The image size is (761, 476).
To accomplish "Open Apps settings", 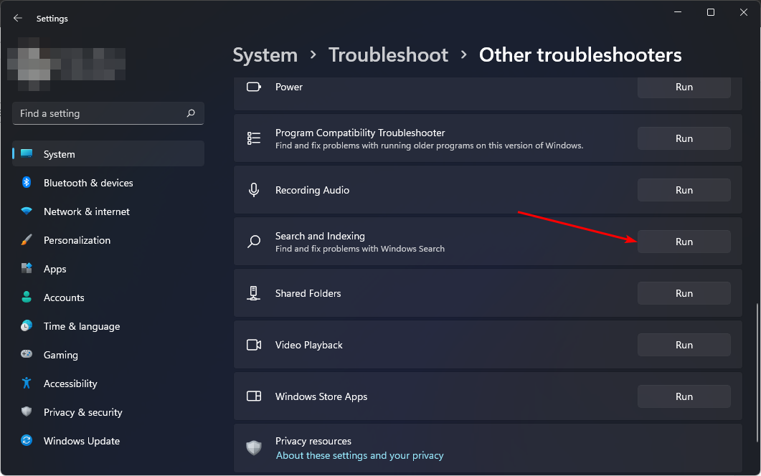I will 108,268.
